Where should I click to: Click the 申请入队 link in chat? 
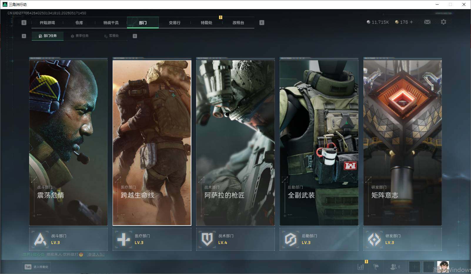(x=96, y=255)
